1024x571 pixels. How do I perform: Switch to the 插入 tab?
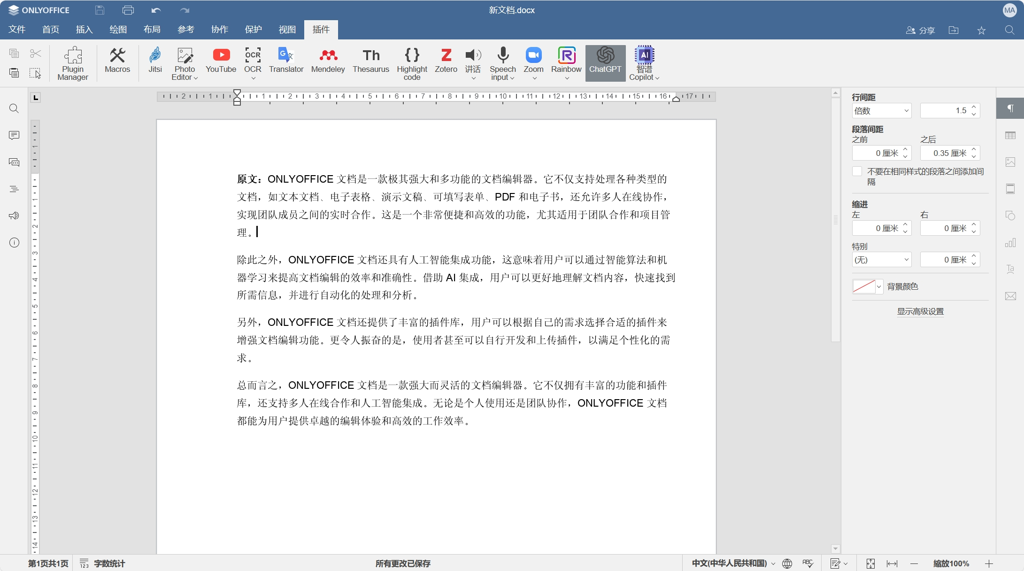[85, 30]
